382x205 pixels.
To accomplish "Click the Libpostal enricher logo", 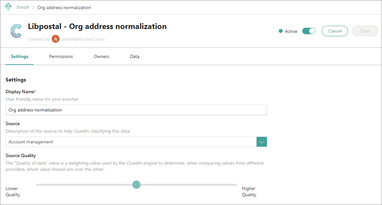I will (x=16, y=31).
